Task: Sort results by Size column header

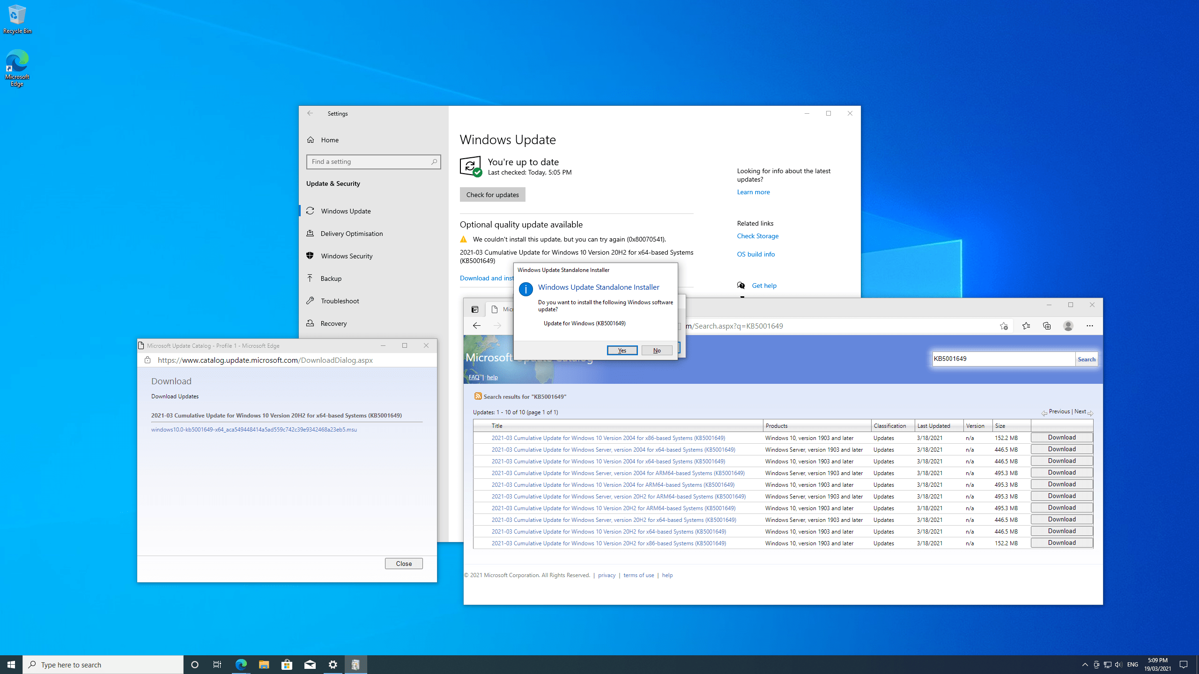Action: [1000, 425]
